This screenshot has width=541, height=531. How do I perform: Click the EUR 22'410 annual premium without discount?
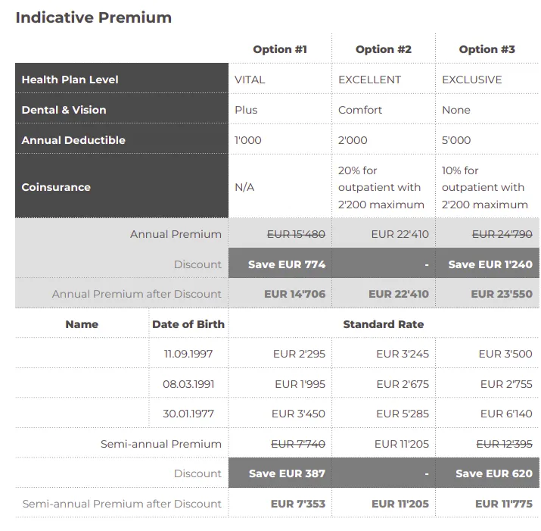click(400, 234)
